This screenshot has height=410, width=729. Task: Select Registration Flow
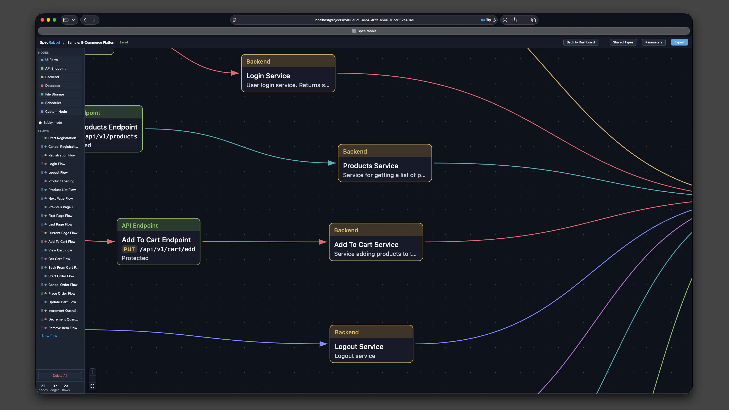60,155
